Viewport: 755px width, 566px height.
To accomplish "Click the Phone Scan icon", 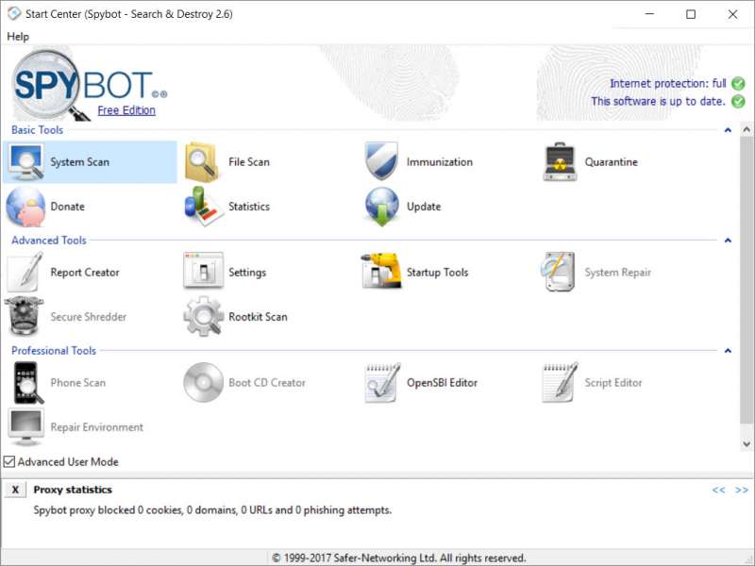I will pyautogui.click(x=27, y=383).
